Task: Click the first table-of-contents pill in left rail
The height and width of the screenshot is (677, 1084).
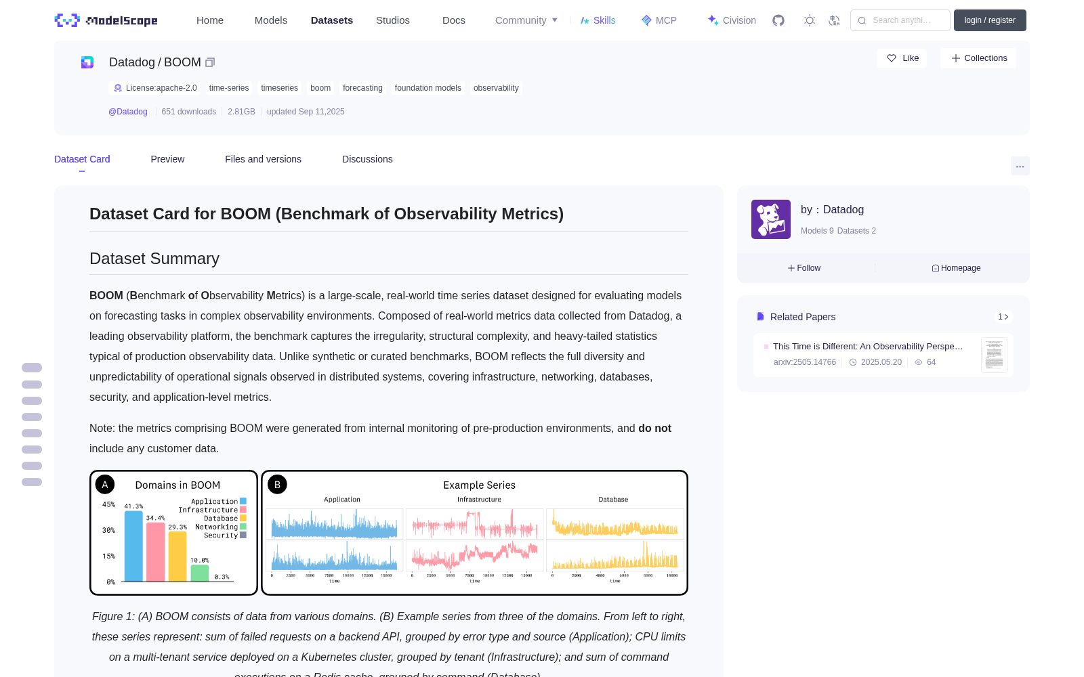Action: coord(32,368)
